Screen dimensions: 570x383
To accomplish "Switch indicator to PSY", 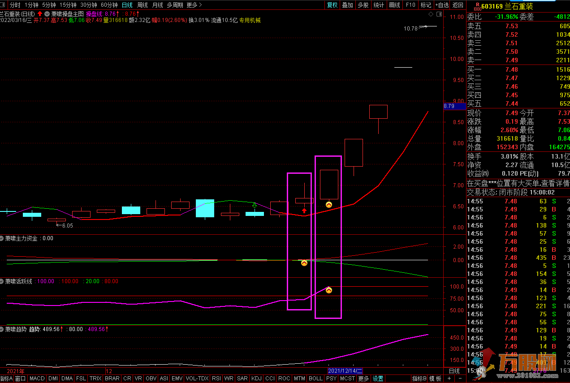I will [x=331, y=379].
